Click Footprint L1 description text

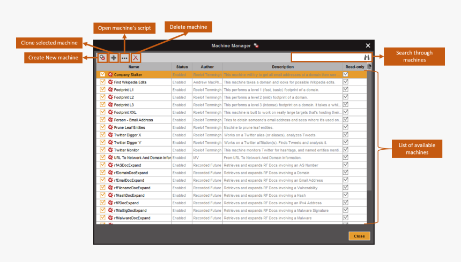click(271, 90)
